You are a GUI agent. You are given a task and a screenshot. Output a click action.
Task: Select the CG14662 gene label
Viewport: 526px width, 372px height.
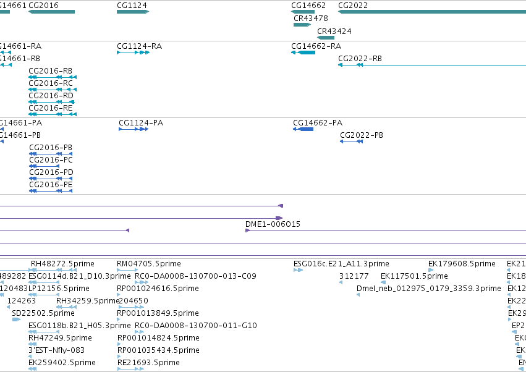tap(308, 6)
